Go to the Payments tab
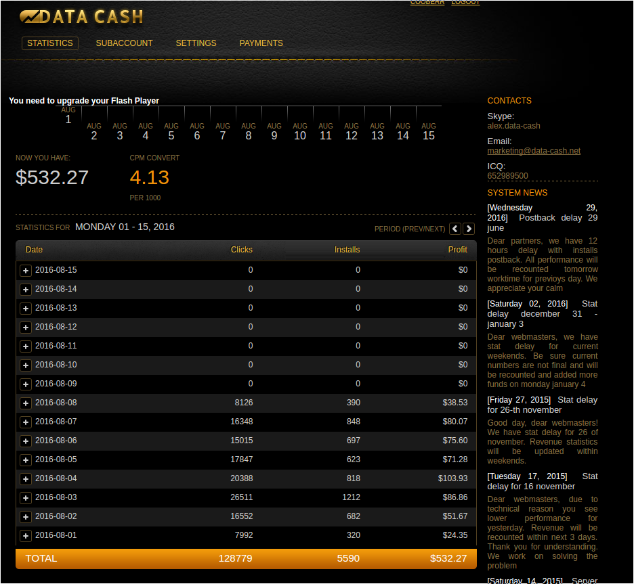634x584 pixels. pyautogui.click(x=261, y=43)
